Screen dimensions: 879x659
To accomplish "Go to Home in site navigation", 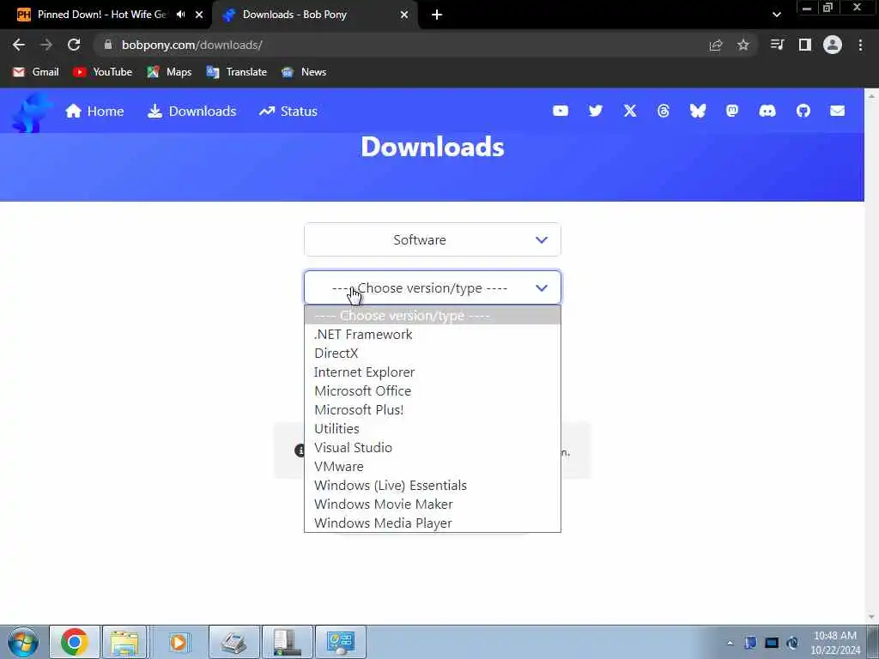I will (94, 111).
